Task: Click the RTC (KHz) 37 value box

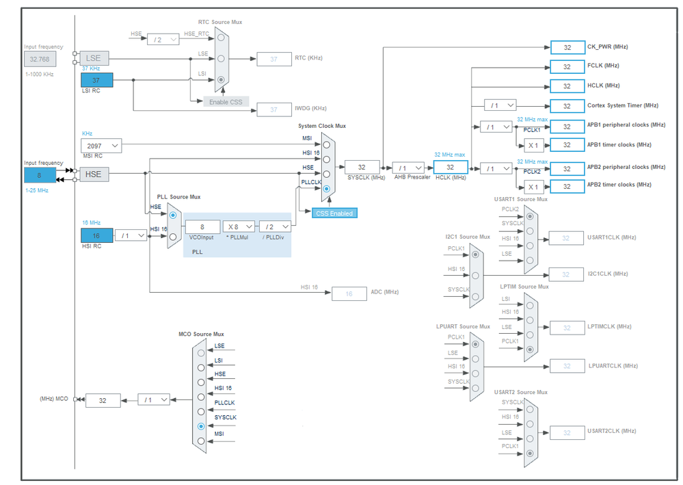Action: pyautogui.click(x=274, y=60)
